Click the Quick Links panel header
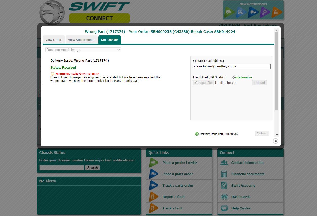This screenshot has height=216, width=317. pos(179,153)
